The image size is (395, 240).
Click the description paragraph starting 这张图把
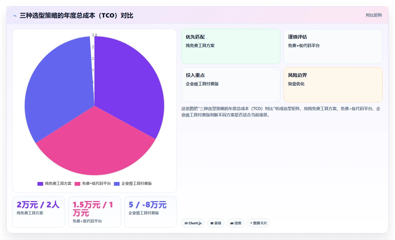[281, 112]
